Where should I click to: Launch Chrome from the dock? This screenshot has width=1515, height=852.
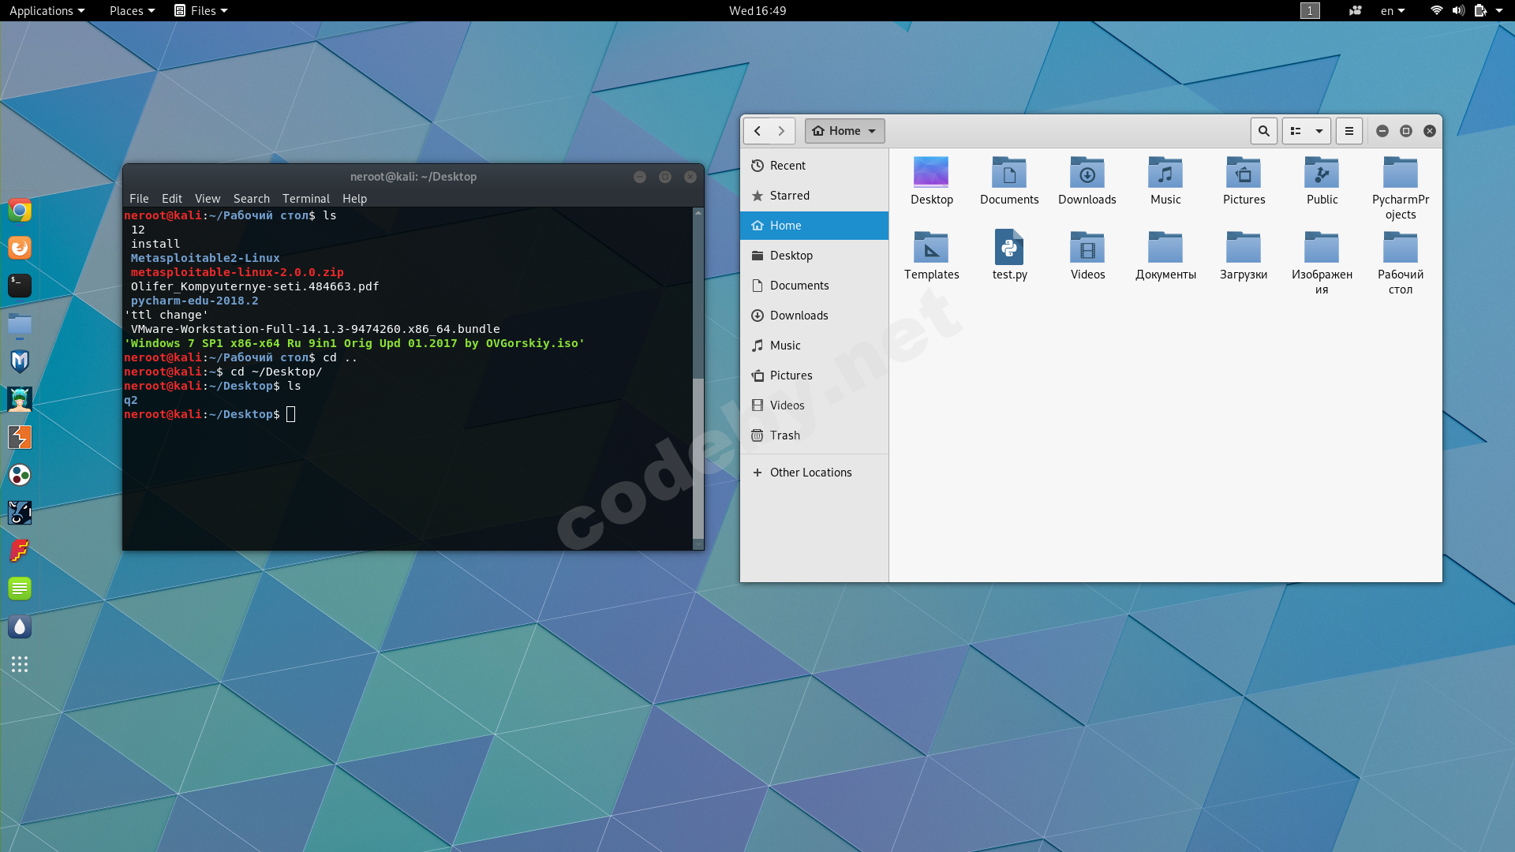coord(20,211)
